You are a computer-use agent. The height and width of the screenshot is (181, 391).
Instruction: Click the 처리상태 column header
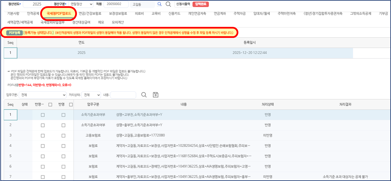pos(267,104)
